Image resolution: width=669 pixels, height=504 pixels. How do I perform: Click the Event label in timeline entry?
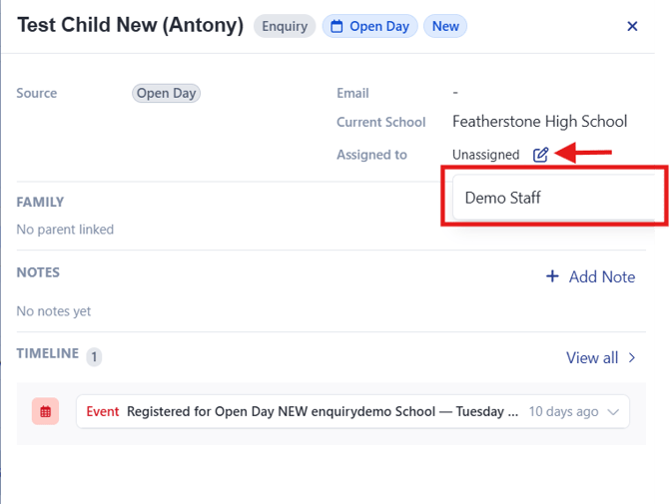click(103, 411)
